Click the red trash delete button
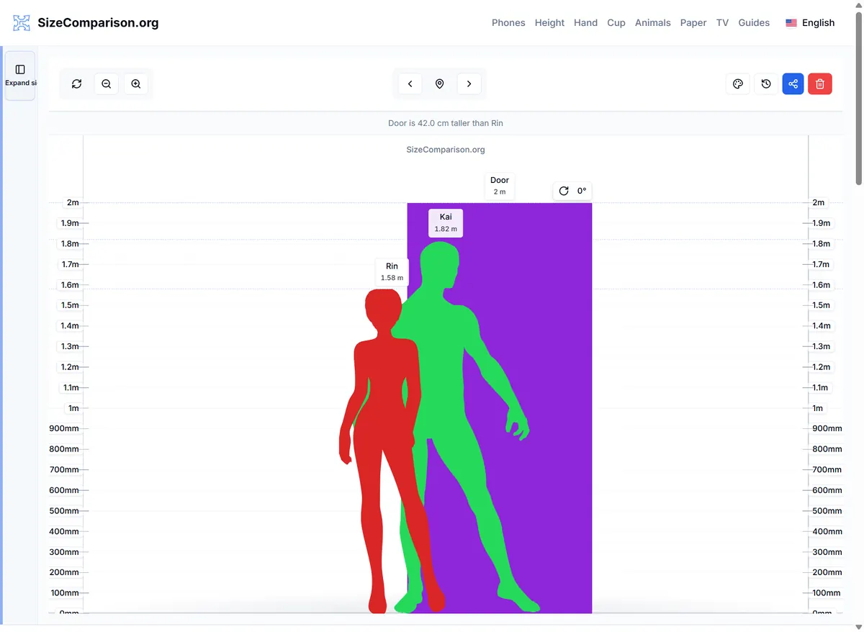864x632 pixels. tap(820, 84)
